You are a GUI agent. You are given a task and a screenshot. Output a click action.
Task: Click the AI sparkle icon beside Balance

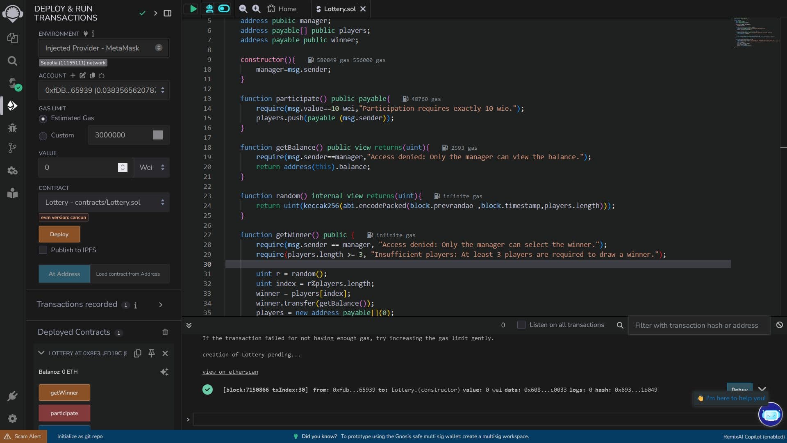[x=164, y=372]
